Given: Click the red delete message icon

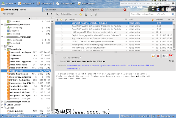Looking at the screenshot, I should tap(158, 56).
